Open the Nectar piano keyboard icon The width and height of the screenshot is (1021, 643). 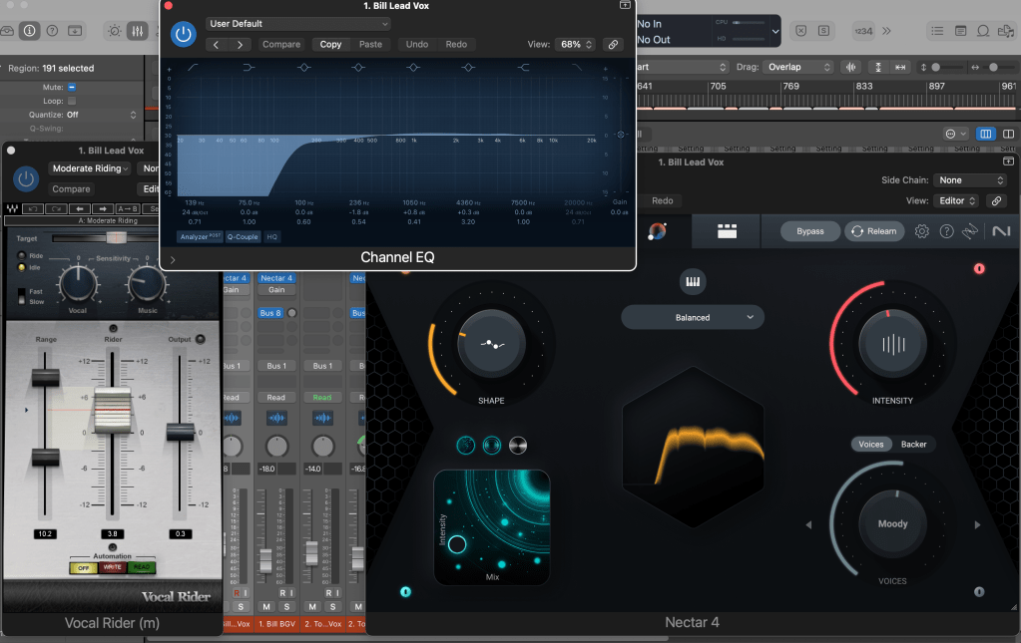click(x=692, y=283)
